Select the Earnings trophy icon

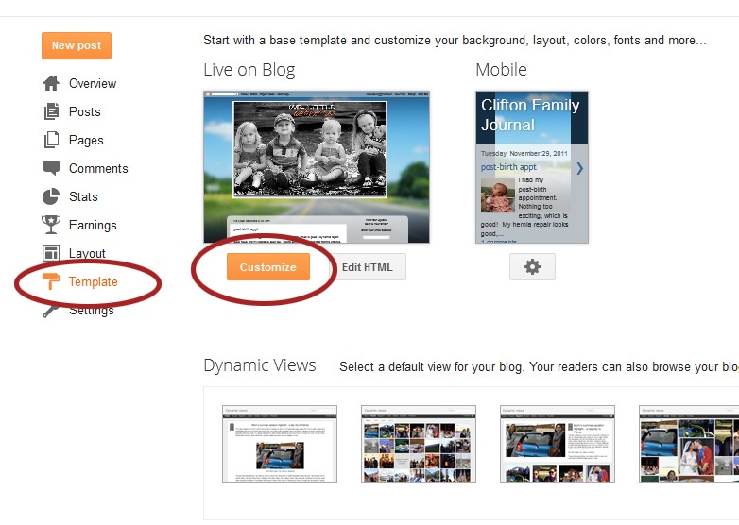pyautogui.click(x=51, y=225)
